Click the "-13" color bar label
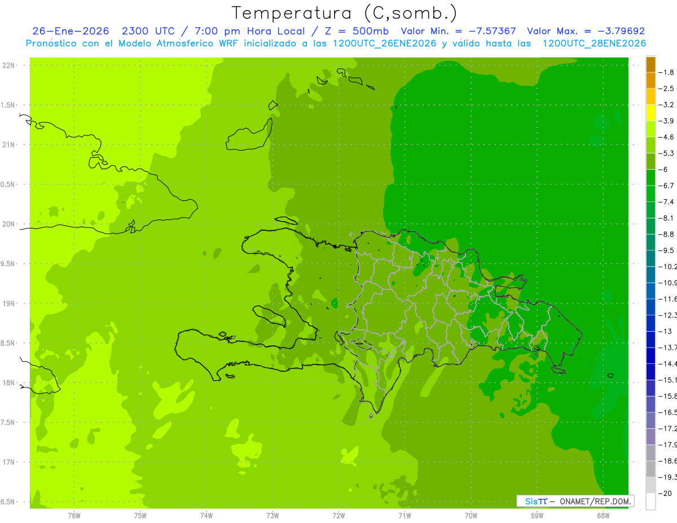Image resolution: width=677 pixels, height=523 pixels. click(x=666, y=331)
